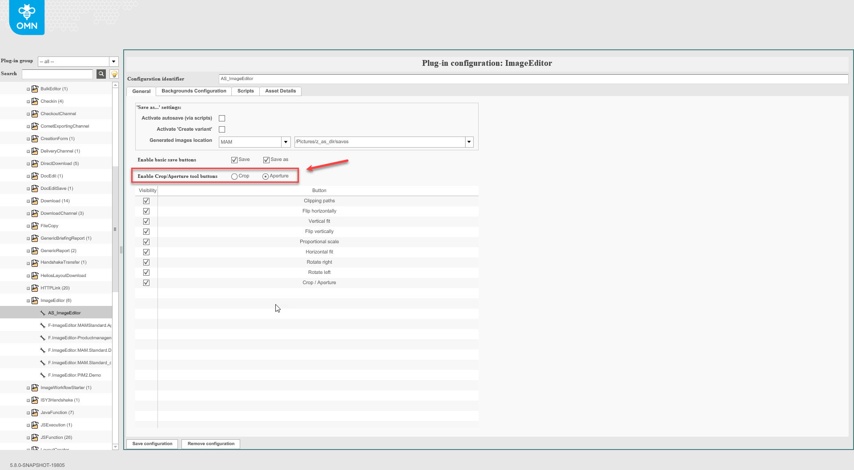Click the wrench icon next to AS_ImageEditor
Image resolution: width=854 pixels, height=470 pixels.
click(x=42, y=313)
